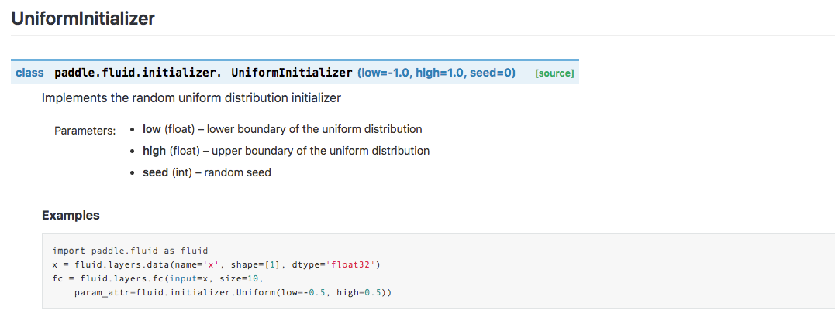Click the code line starting 'x = fluid.layers.data'

pos(217,264)
